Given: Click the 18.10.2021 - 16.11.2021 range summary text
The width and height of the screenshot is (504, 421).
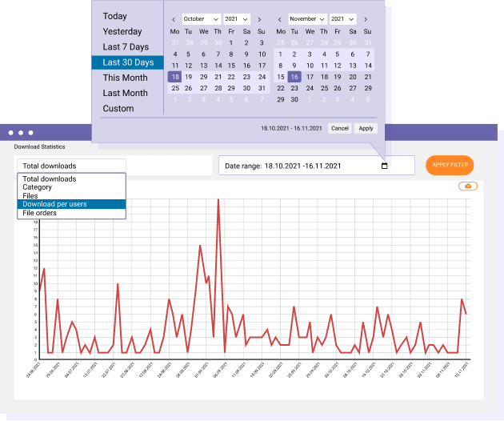Looking at the screenshot, I should tap(291, 128).
